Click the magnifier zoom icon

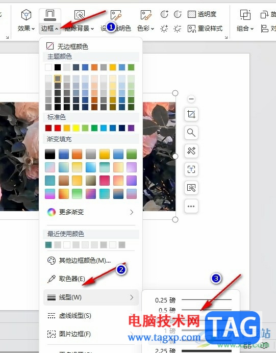191,133
